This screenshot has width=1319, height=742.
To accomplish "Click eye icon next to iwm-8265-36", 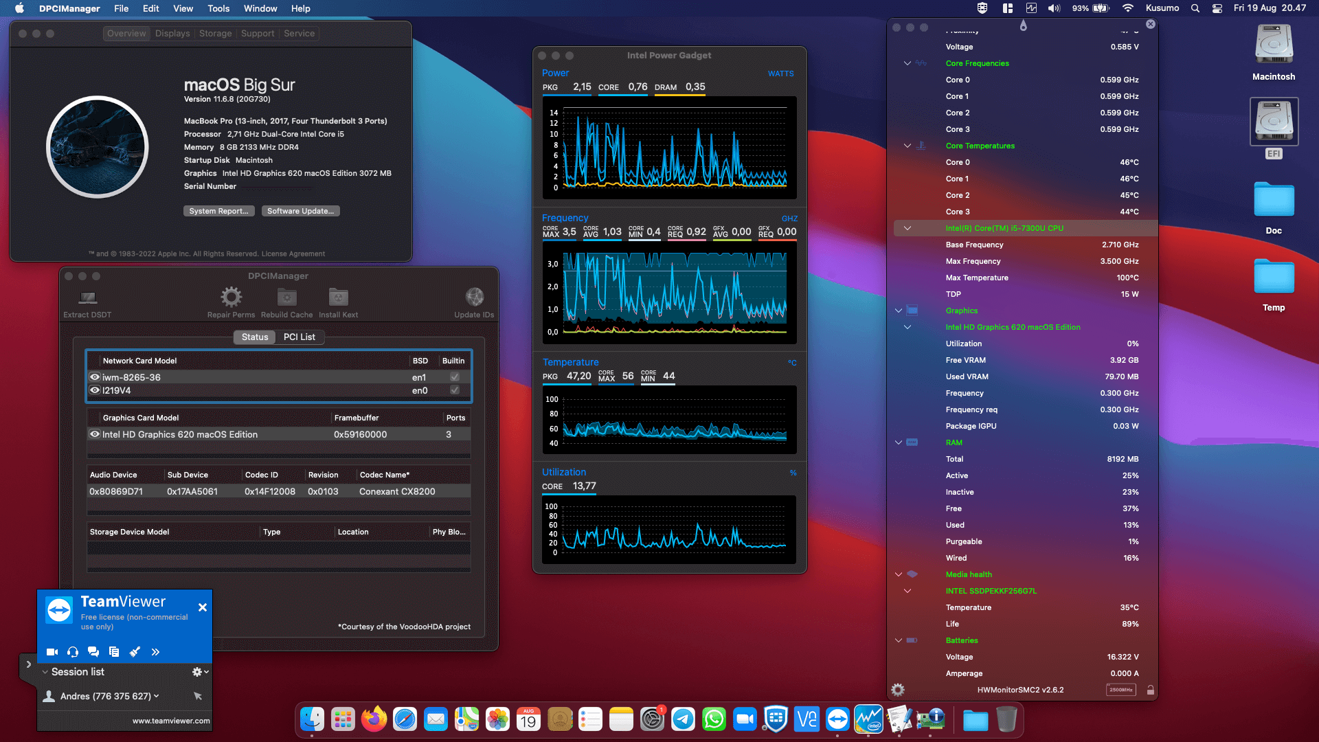I will point(95,377).
